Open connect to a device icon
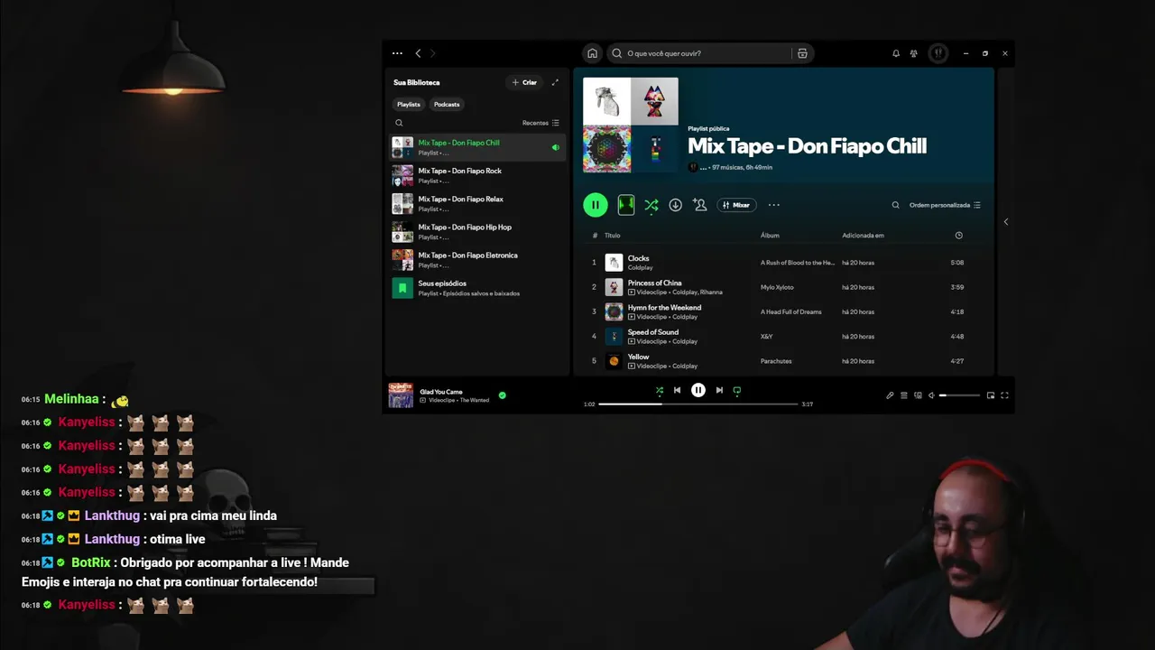The height and width of the screenshot is (650, 1155). coord(918,395)
